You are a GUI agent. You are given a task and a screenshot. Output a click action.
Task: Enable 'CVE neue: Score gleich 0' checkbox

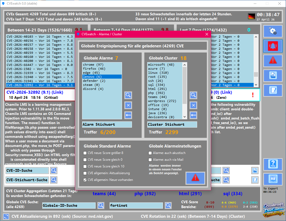pyautogui.click(x=85, y=160)
